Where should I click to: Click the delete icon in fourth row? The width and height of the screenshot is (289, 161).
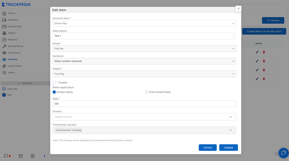pos(264,79)
